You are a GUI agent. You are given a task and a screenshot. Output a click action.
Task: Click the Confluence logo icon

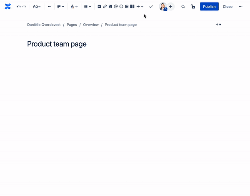point(7,7)
